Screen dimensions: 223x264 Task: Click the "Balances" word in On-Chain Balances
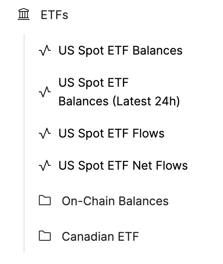[x=144, y=201]
